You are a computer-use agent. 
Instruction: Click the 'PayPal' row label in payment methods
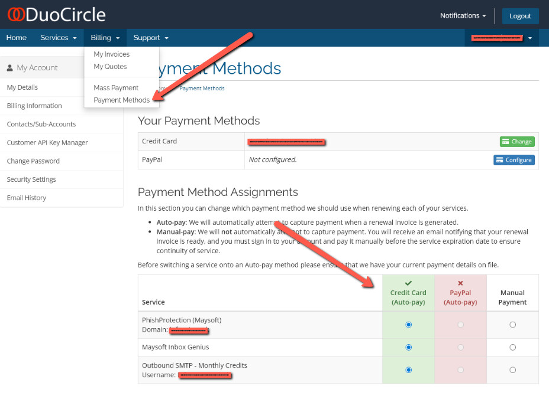152,160
